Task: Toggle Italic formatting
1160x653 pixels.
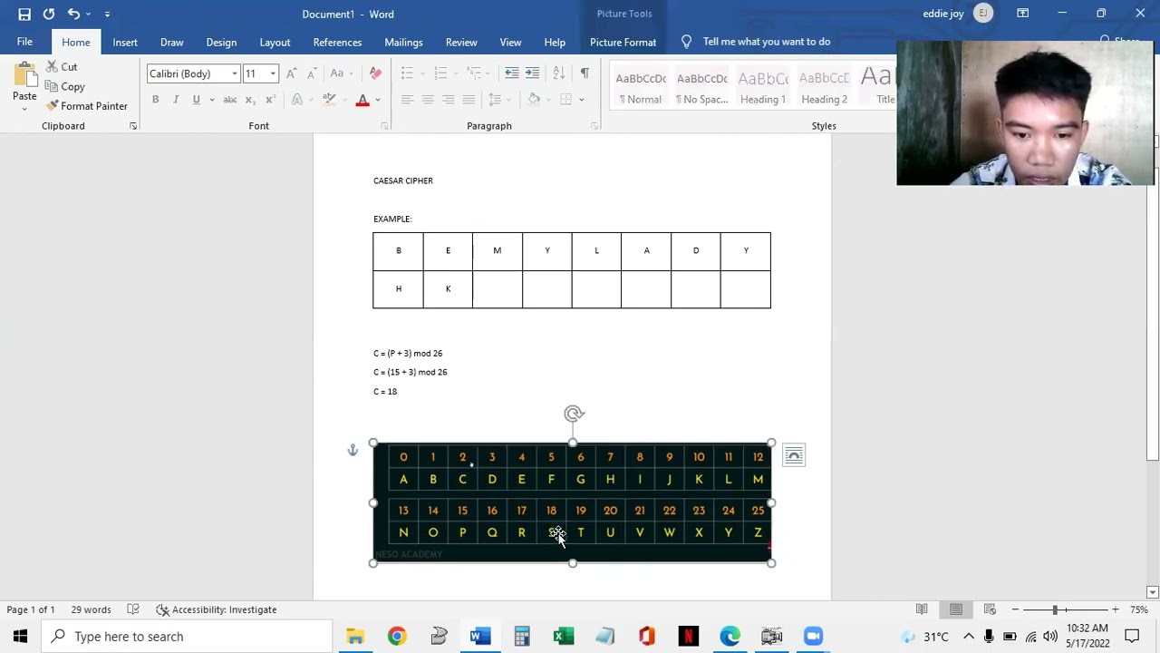Action: [x=175, y=100]
